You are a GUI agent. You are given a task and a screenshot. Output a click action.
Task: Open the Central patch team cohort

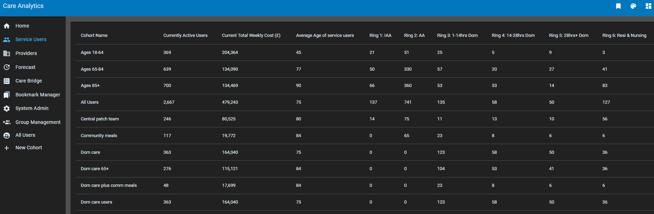click(100, 119)
